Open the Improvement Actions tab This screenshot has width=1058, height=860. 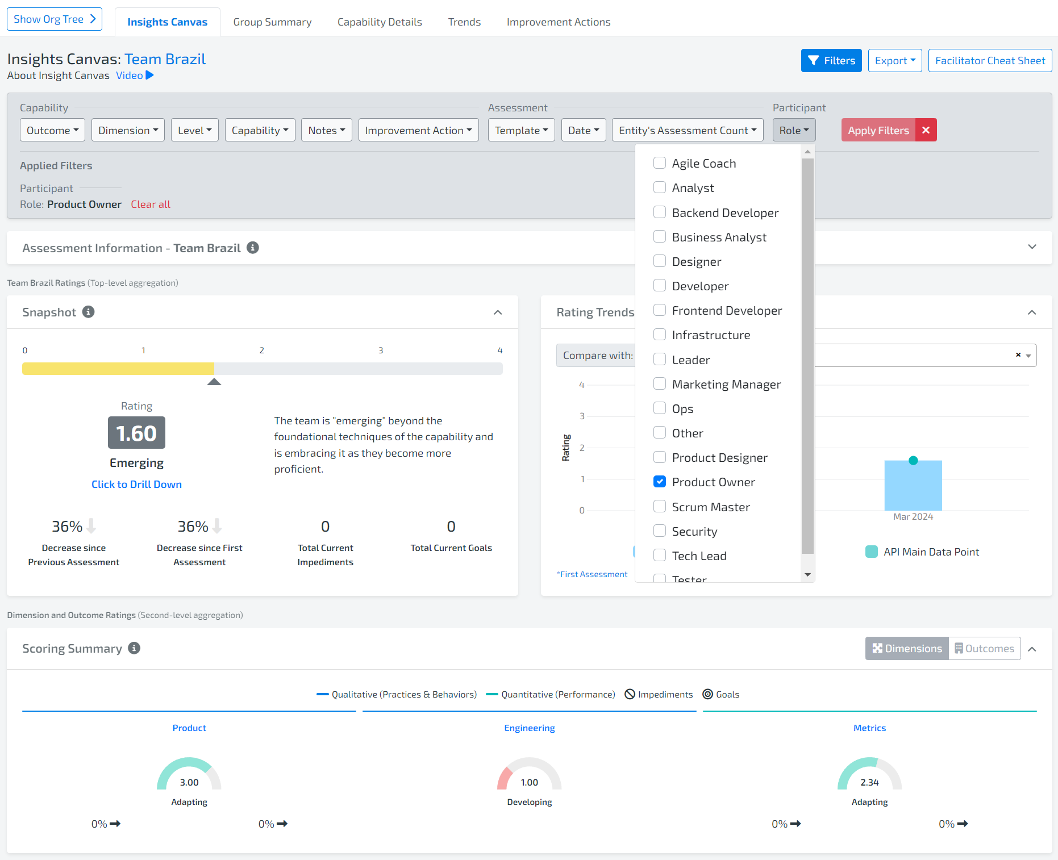[559, 22]
